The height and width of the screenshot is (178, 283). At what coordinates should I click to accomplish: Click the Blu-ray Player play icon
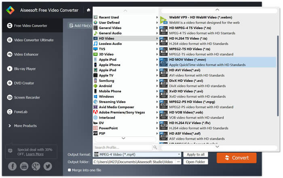[x=10, y=69]
